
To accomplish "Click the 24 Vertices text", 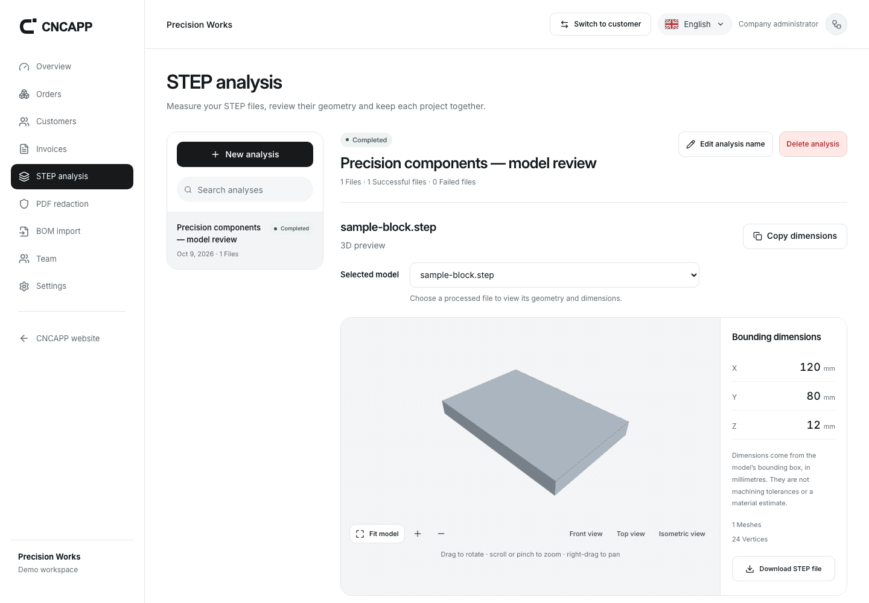I will (750, 539).
